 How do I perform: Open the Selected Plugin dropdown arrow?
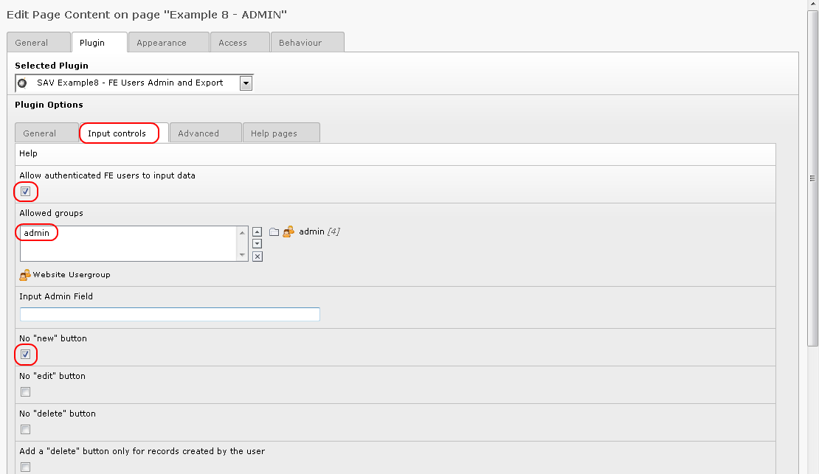246,83
